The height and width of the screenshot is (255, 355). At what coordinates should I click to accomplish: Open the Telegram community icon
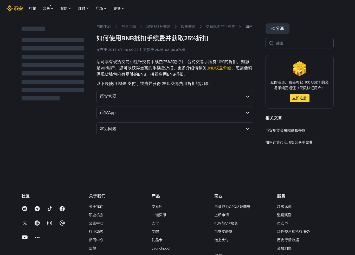point(37,209)
